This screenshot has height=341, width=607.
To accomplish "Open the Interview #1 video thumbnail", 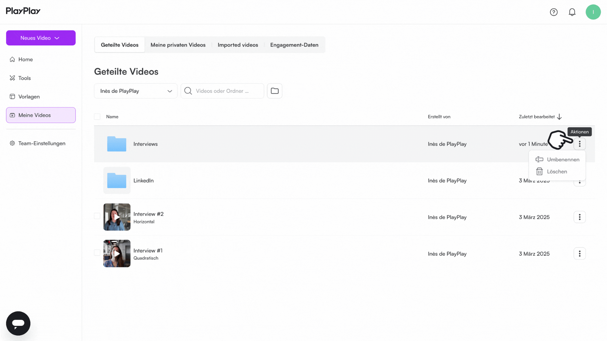I will 117,254.
